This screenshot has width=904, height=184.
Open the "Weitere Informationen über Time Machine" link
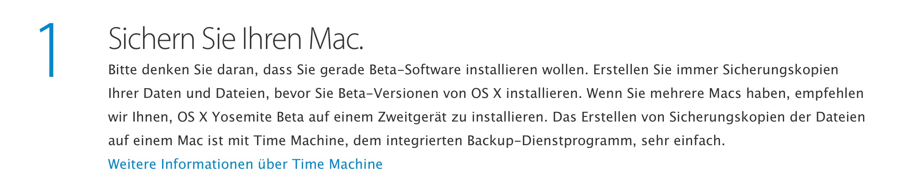pos(245,164)
